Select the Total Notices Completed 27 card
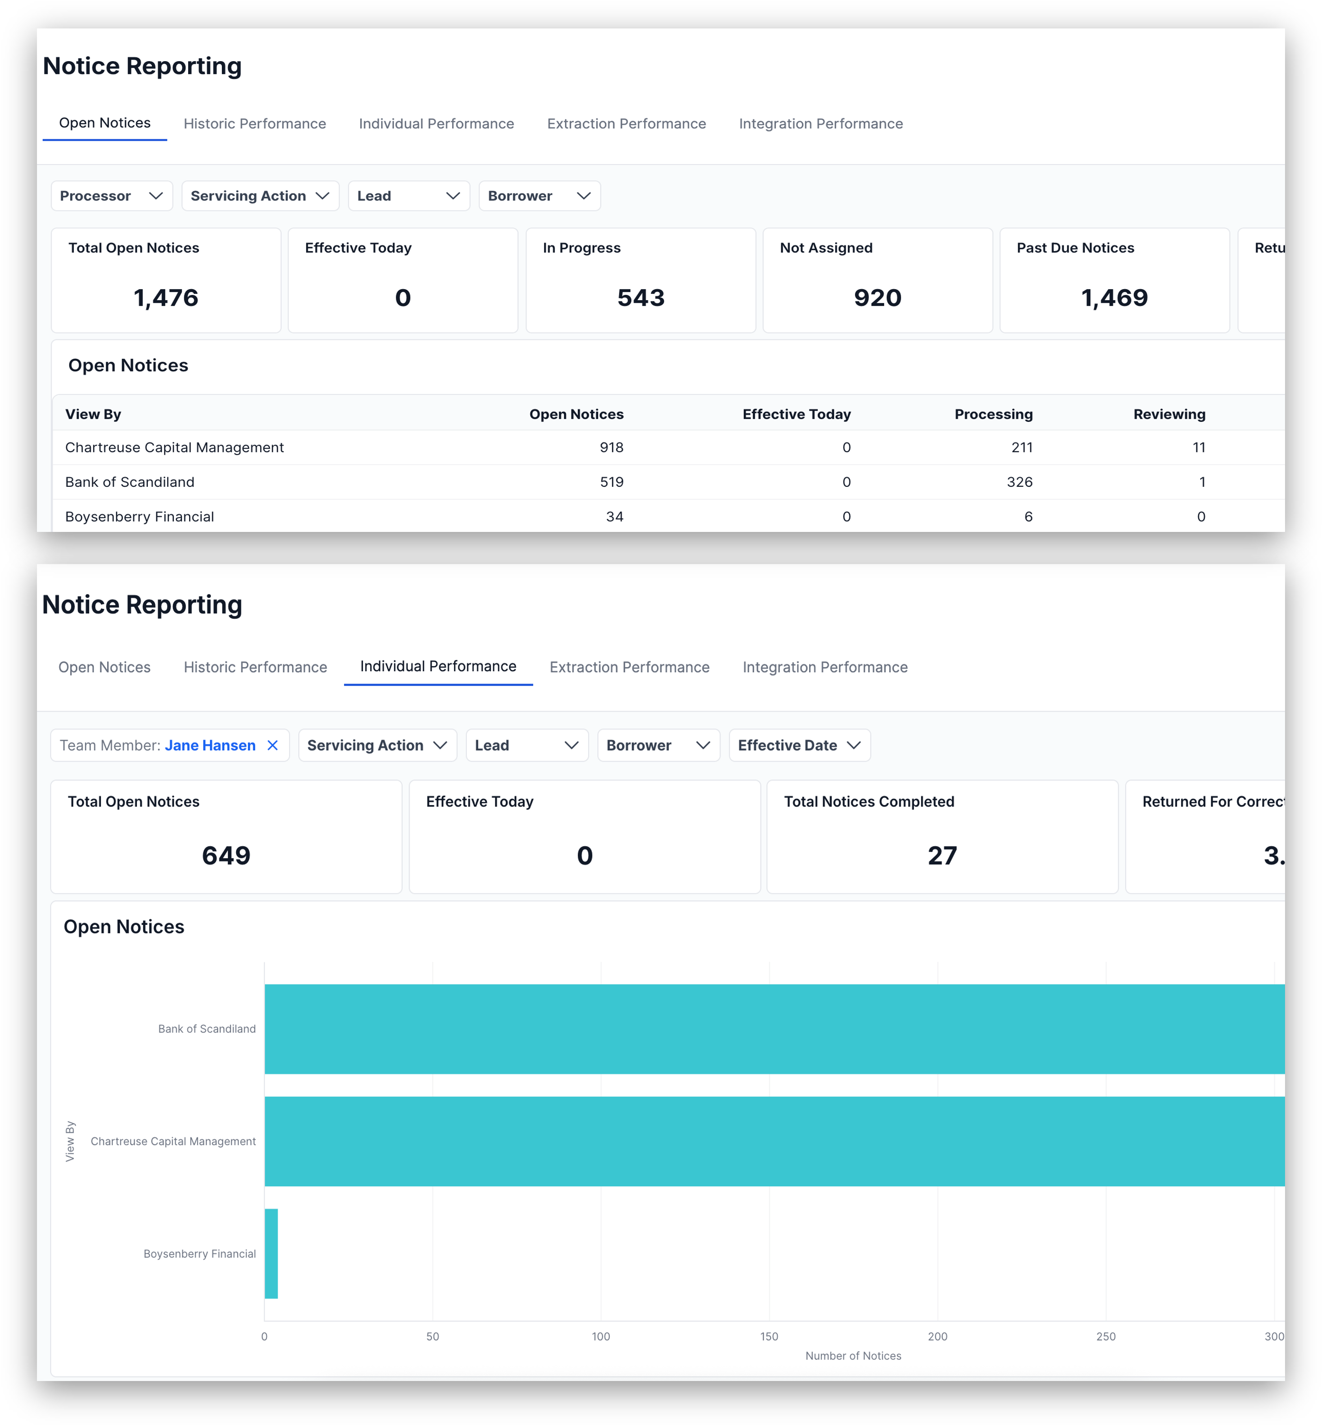 pos(942,837)
